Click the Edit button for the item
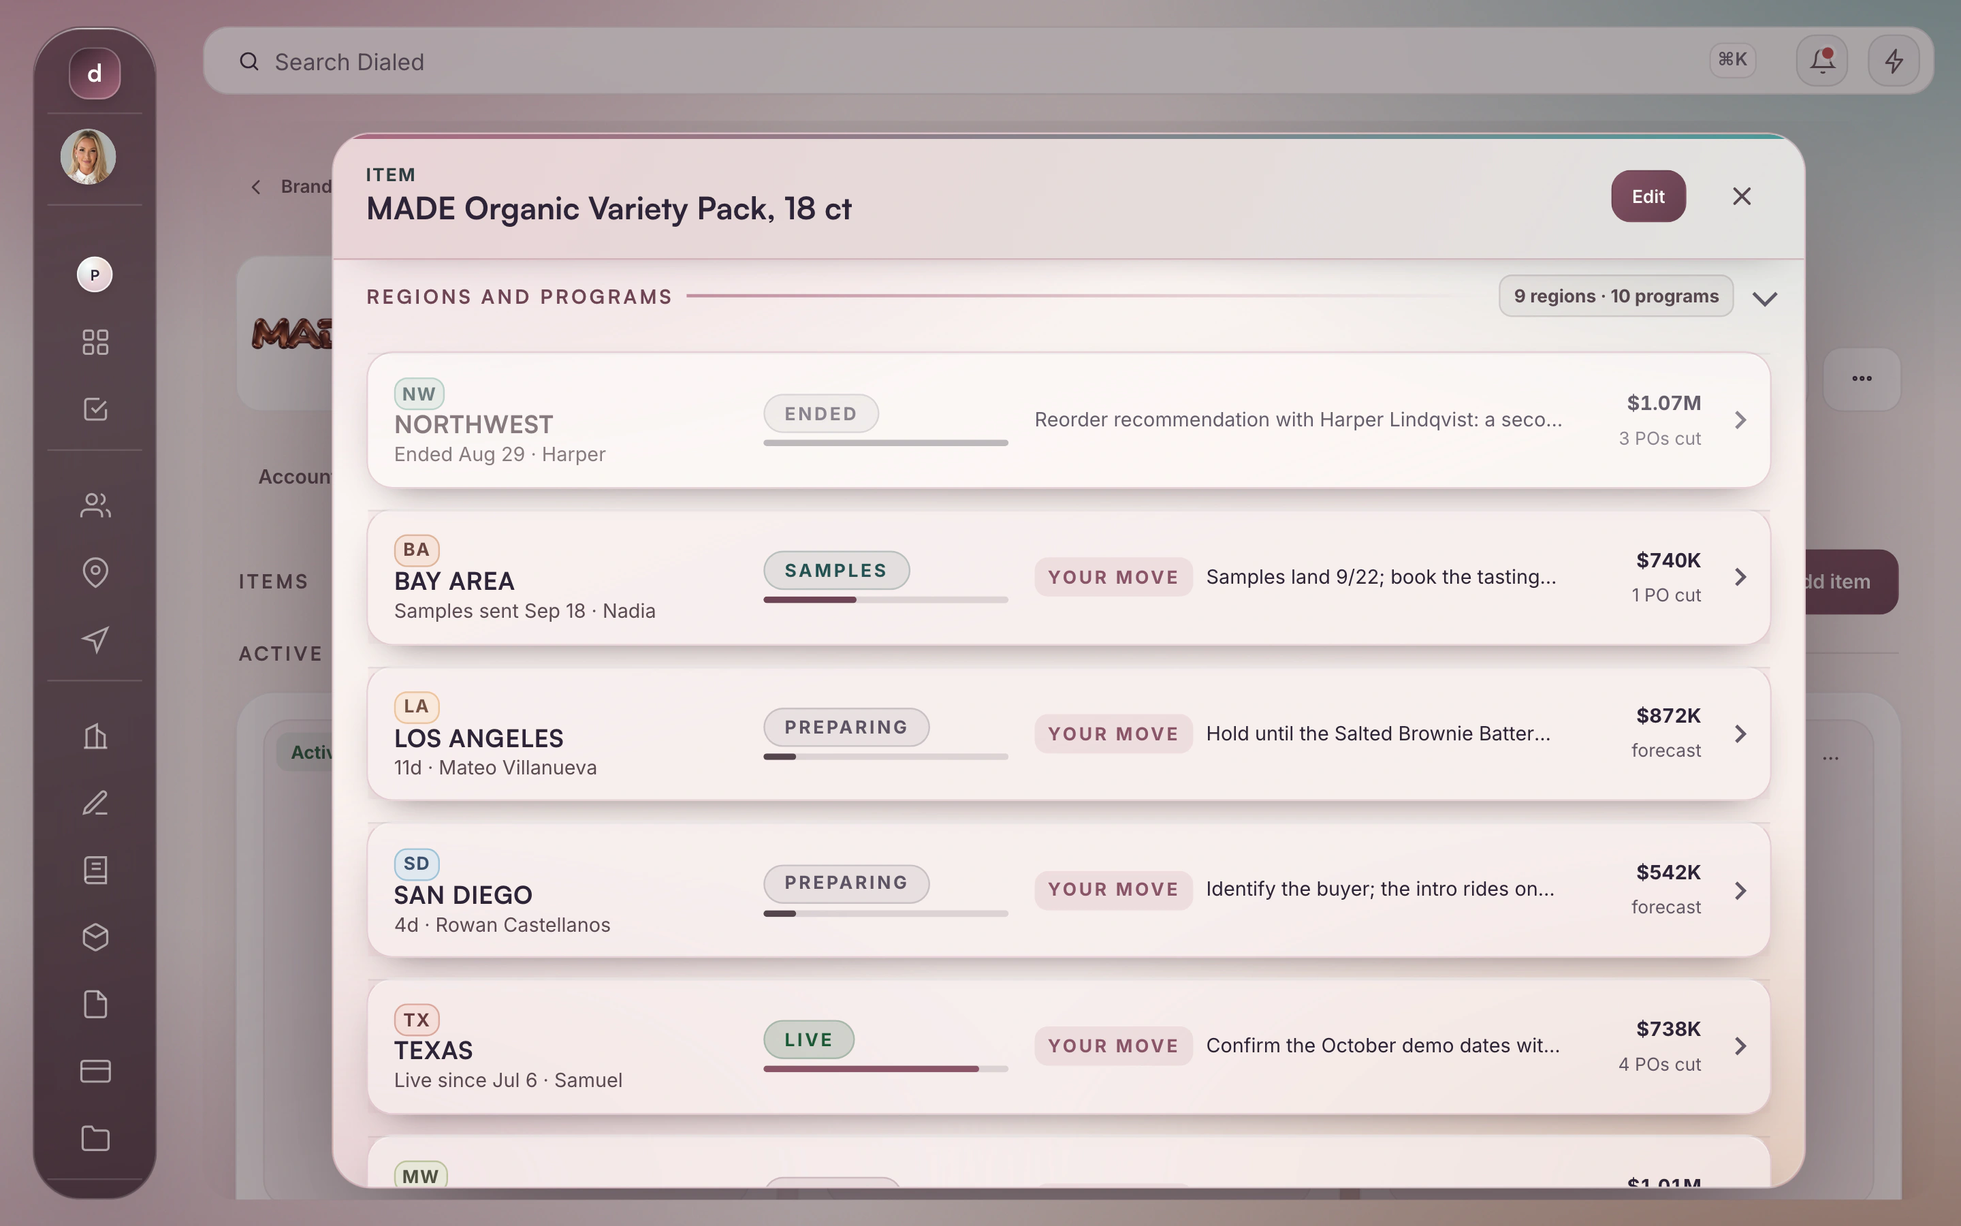This screenshot has width=1961, height=1226. 1648,196
